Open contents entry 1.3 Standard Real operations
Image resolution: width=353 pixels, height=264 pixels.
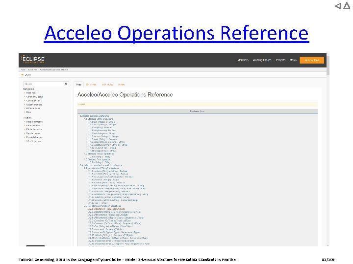(98, 159)
